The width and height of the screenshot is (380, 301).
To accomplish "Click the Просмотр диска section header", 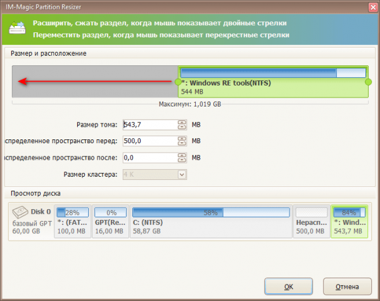I will [35, 193].
